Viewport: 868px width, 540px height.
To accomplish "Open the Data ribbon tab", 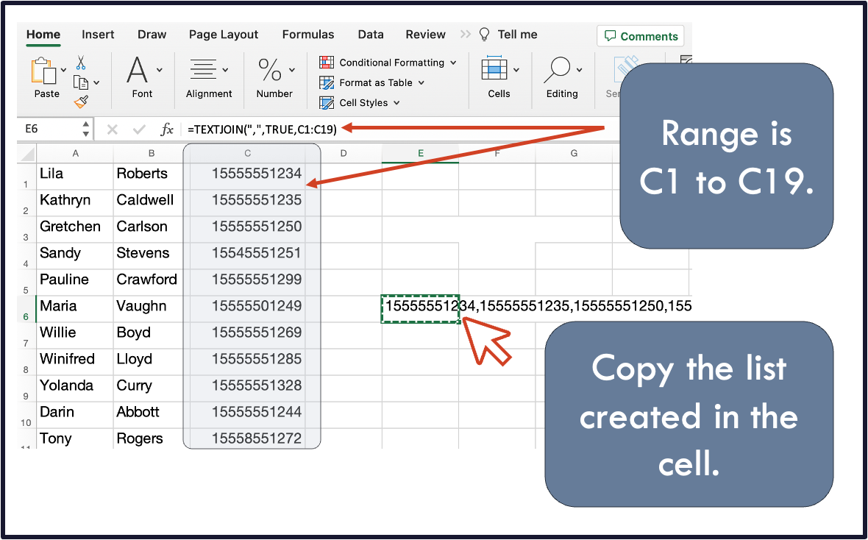I will (x=371, y=34).
